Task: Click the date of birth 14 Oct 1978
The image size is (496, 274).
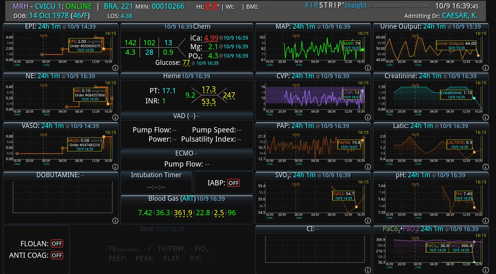Action: (x=49, y=16)
